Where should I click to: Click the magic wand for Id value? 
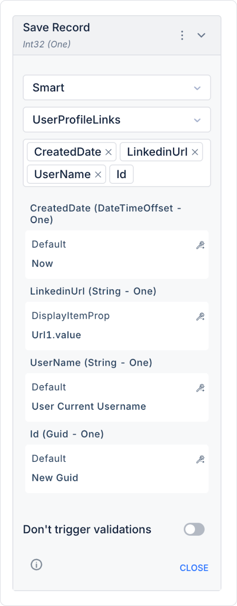200,459
